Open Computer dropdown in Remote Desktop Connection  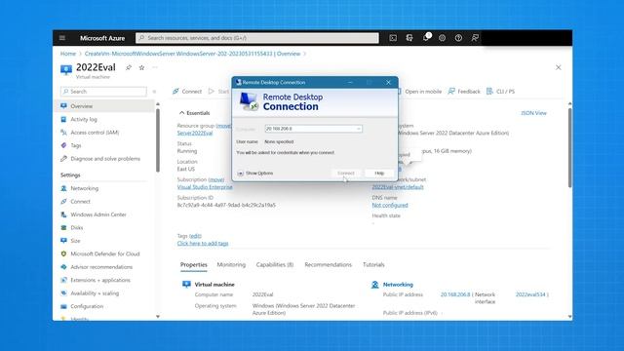(358, 129)
